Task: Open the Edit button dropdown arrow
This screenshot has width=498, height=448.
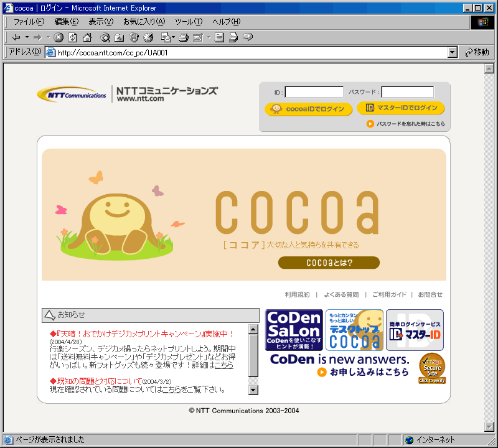Action: pos(209,37)
